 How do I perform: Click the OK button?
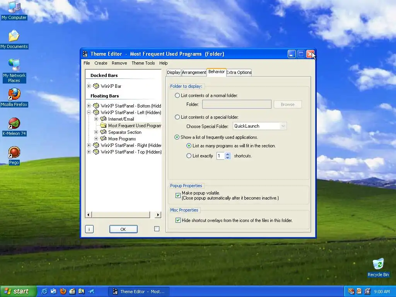123,229
